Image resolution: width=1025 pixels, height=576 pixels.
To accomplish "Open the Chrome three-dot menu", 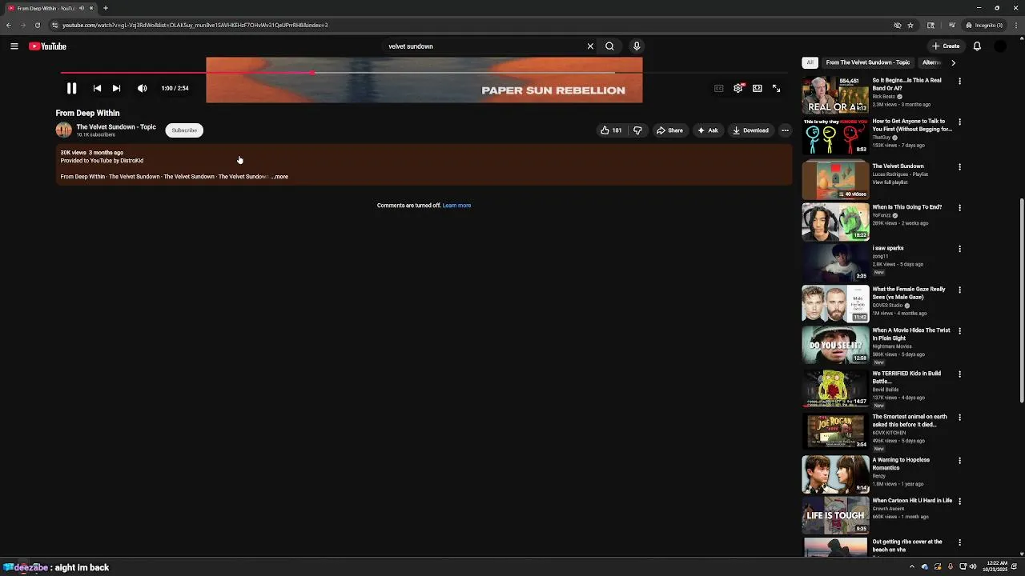I will pos(1016,25).
